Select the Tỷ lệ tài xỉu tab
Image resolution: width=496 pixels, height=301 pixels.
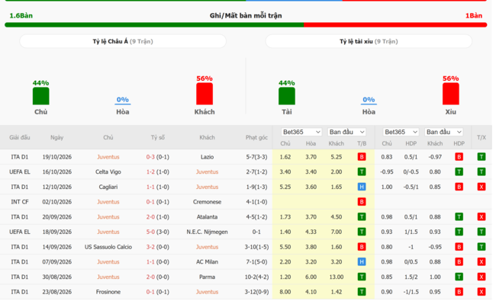(x=369, y=41)
